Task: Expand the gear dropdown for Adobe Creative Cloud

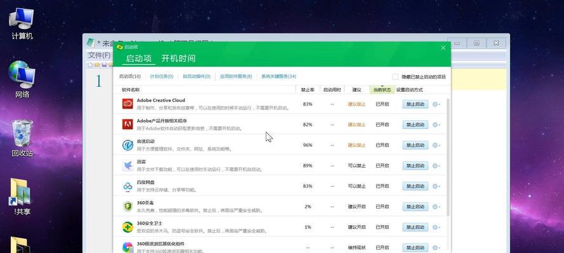Action: [x=436, y=104]
